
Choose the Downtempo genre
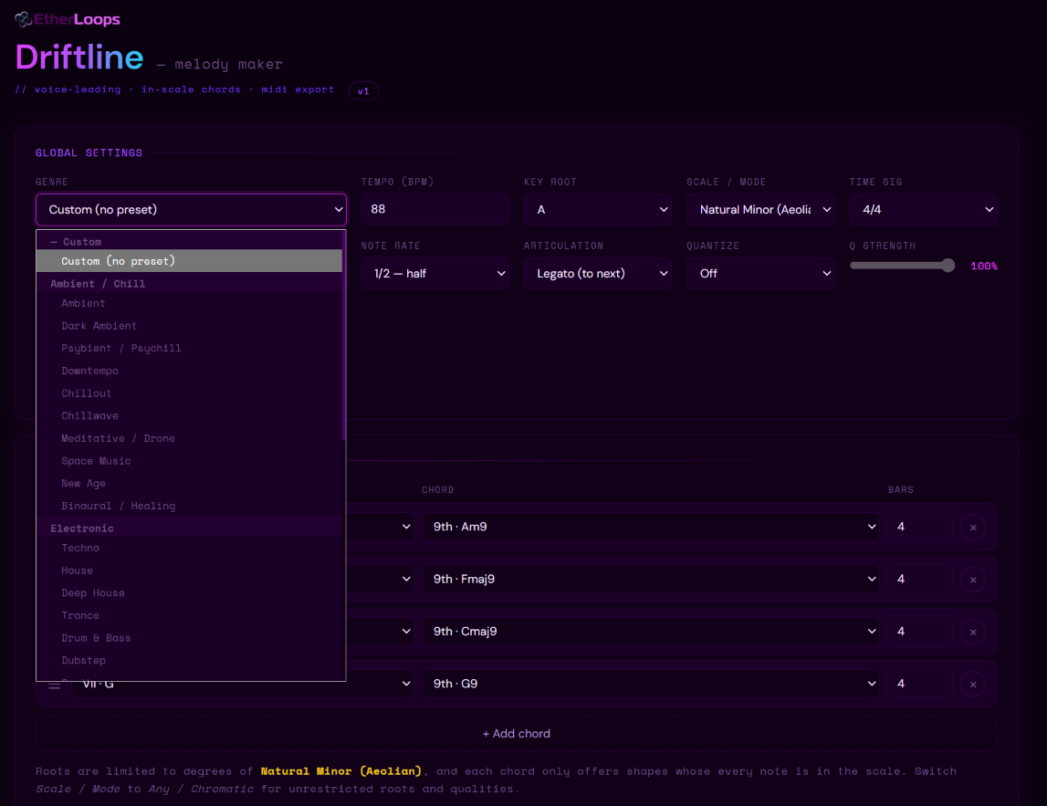click(x=189, y=372)
